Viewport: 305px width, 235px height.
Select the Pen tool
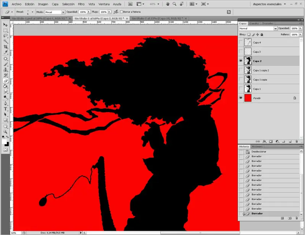5,103
